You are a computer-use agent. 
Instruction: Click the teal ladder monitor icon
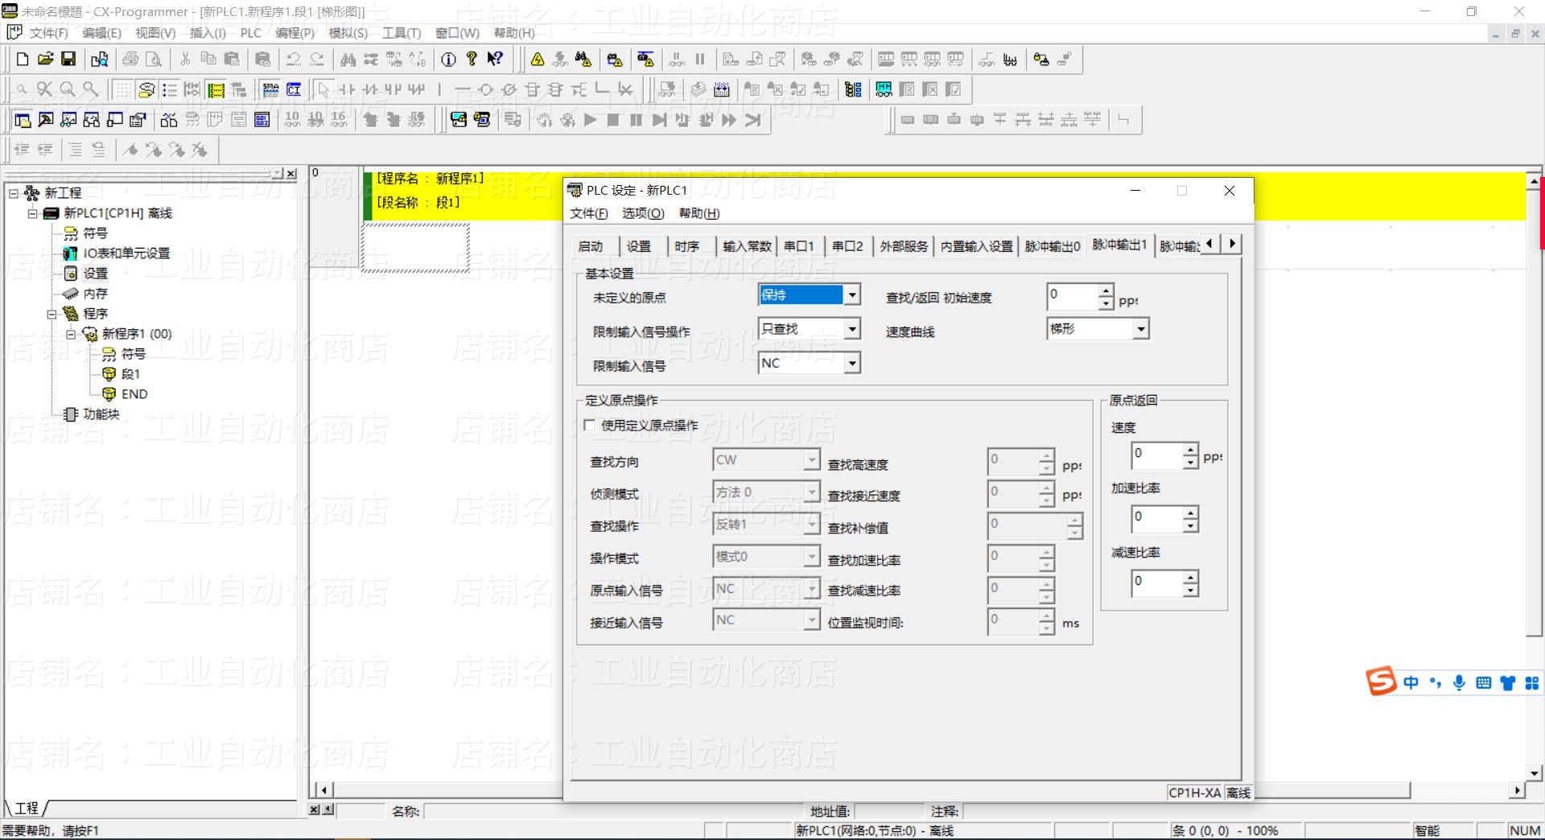[x=884, y=89]
